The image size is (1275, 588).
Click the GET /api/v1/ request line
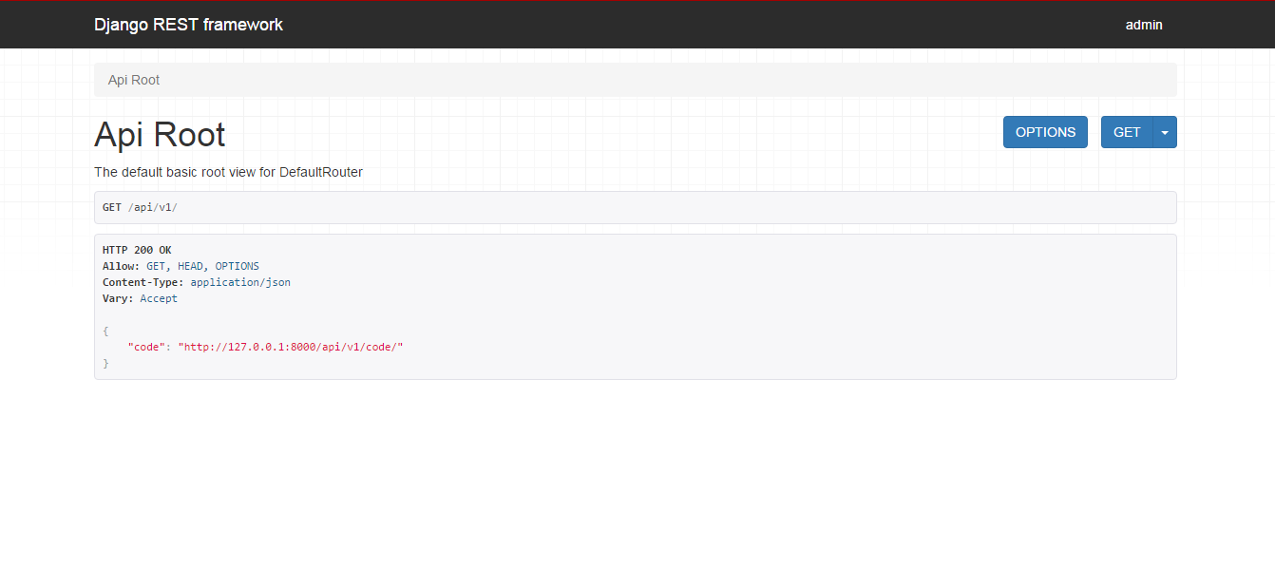(x=140, y=207)
